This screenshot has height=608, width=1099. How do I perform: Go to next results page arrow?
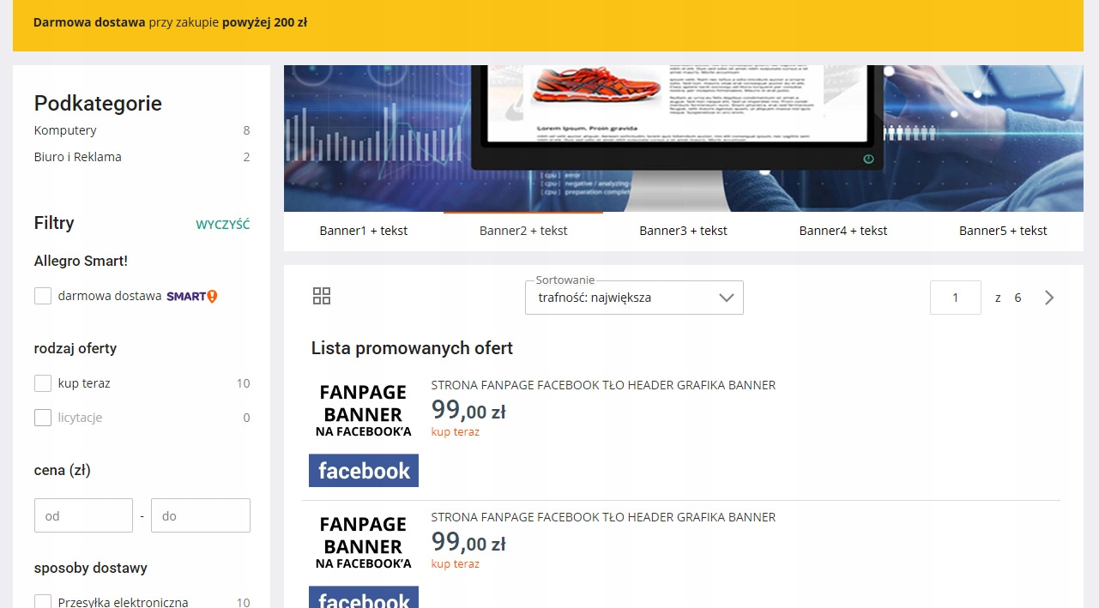(1049, 298)
